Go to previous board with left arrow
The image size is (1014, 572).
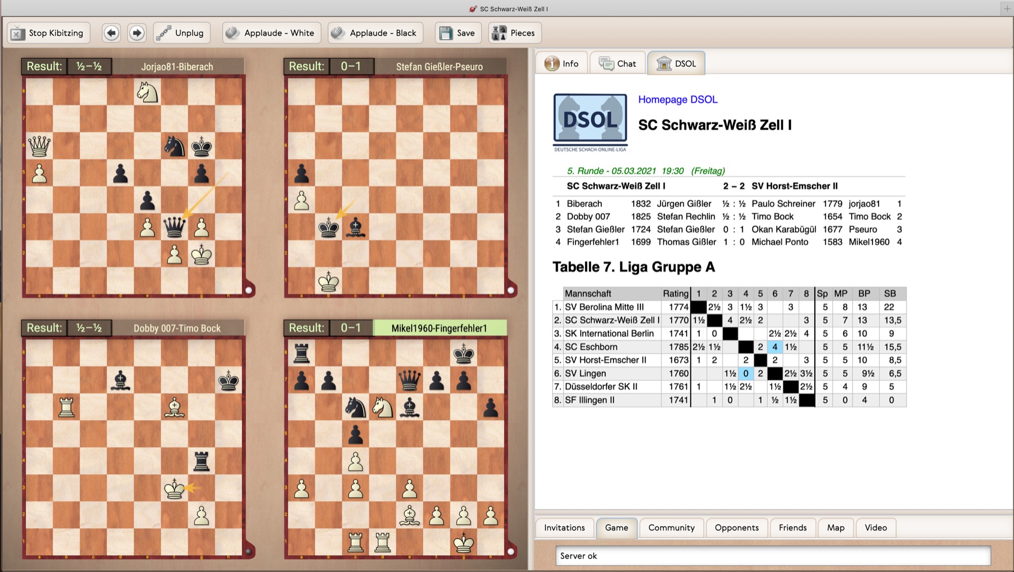(x=112, y=33)
